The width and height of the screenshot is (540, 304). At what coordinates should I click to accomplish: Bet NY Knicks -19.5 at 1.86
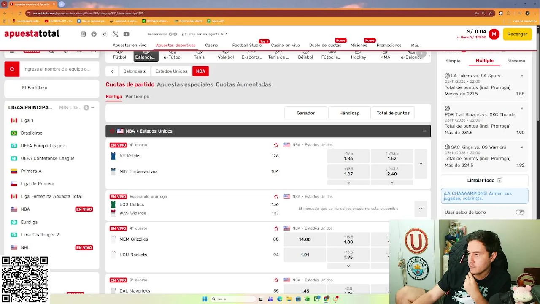point(348,156)
